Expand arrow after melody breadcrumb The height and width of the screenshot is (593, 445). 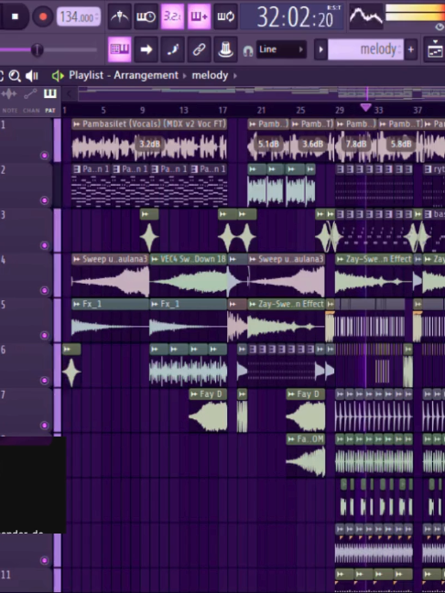coord(235,76)
